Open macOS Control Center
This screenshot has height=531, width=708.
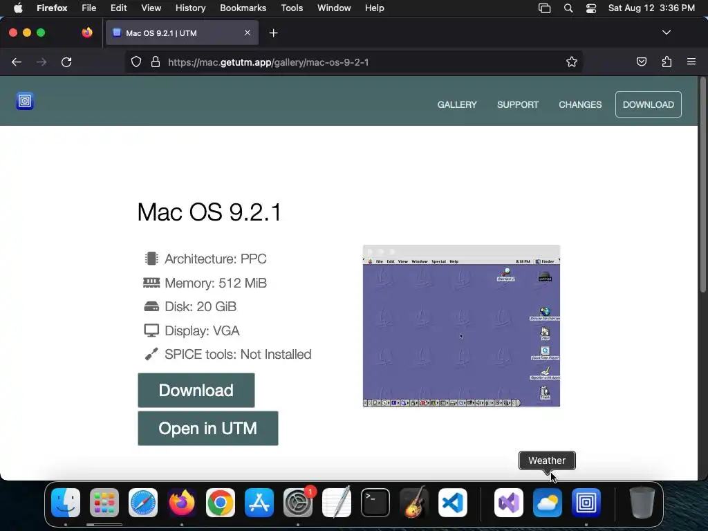pyautogui.click(x=591, y=8)
